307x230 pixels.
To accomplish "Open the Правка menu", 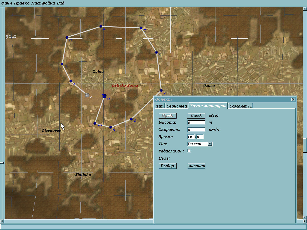I will click(x=22, y=3).
